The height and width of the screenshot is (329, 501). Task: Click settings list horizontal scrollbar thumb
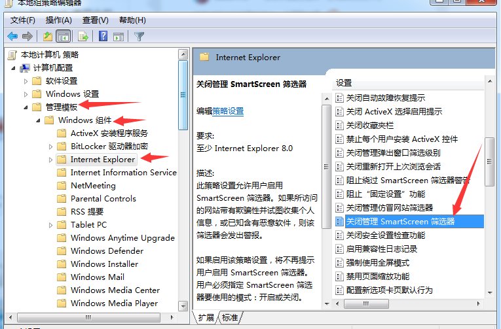point(366,303)
